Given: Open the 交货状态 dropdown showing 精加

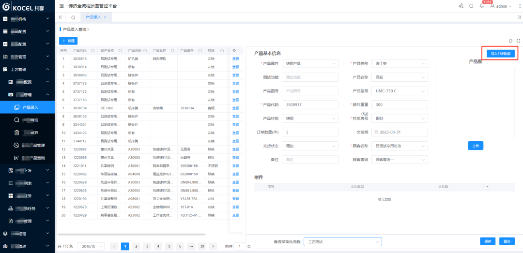Looking at the screenshot, I should 310,146.
